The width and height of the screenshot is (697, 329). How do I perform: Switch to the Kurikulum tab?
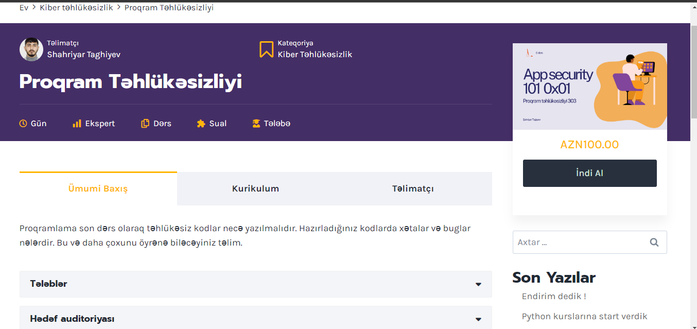(x=255, y=188)
